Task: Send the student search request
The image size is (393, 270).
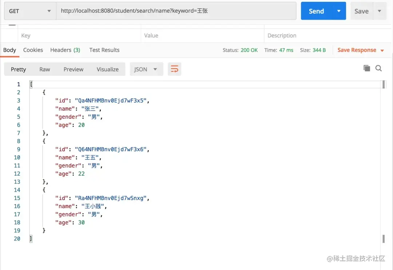Action: (x=316, y=11)
